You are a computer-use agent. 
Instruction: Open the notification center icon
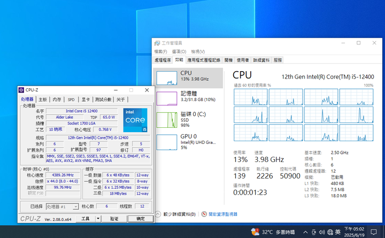tap(373, 232)
